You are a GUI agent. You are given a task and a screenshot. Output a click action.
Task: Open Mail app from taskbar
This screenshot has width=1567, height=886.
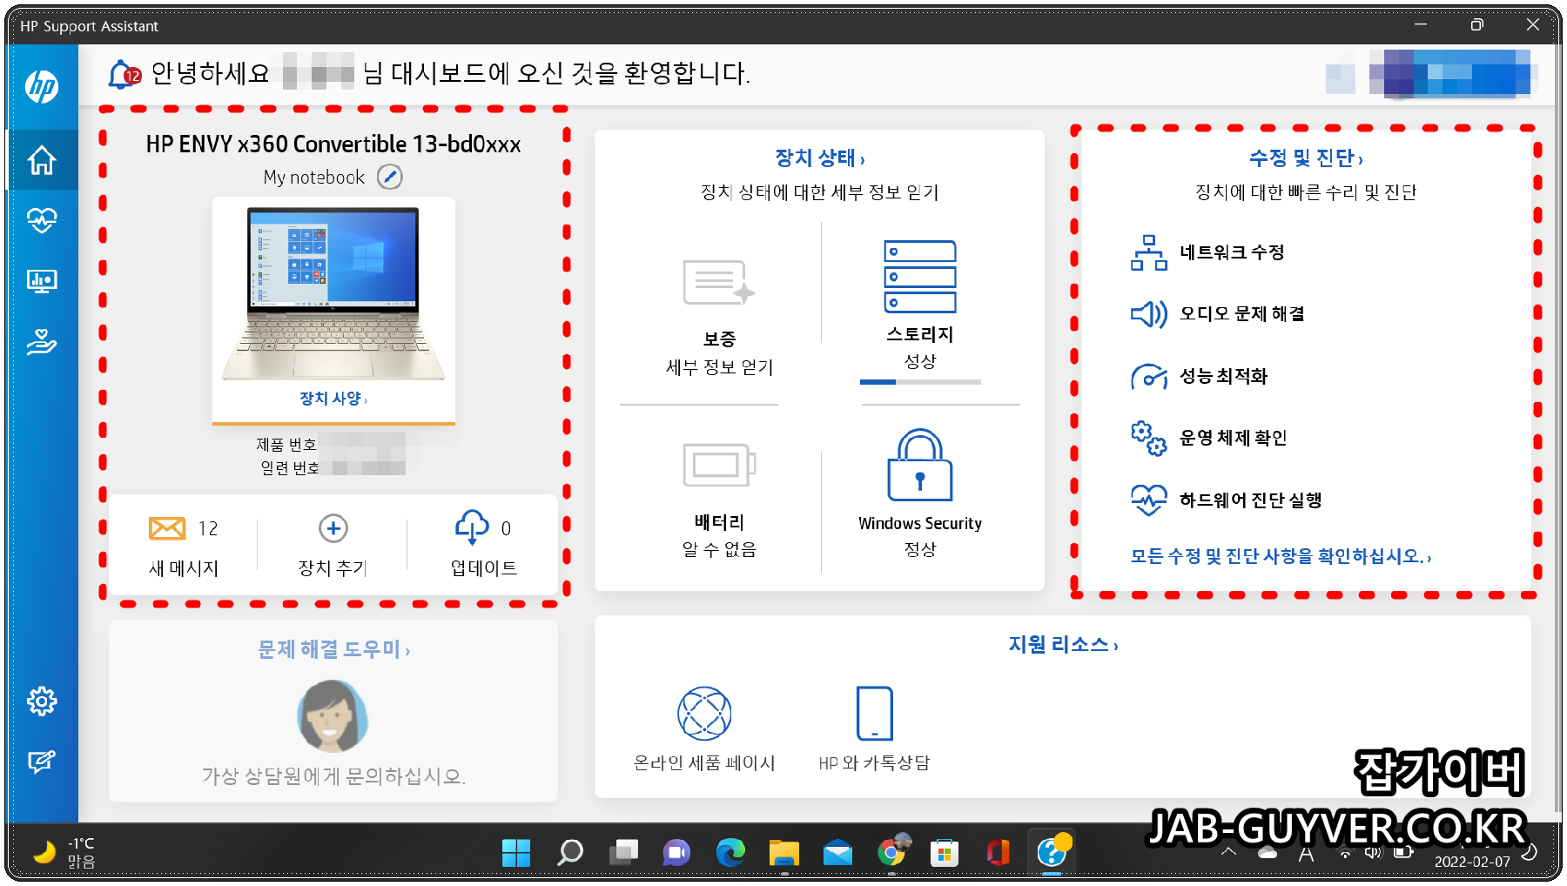point(838,853)
